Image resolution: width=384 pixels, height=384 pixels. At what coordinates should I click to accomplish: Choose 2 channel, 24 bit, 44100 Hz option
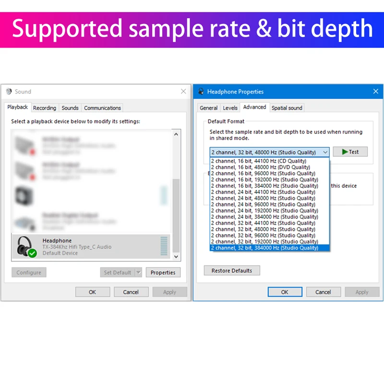coord(269,192)
